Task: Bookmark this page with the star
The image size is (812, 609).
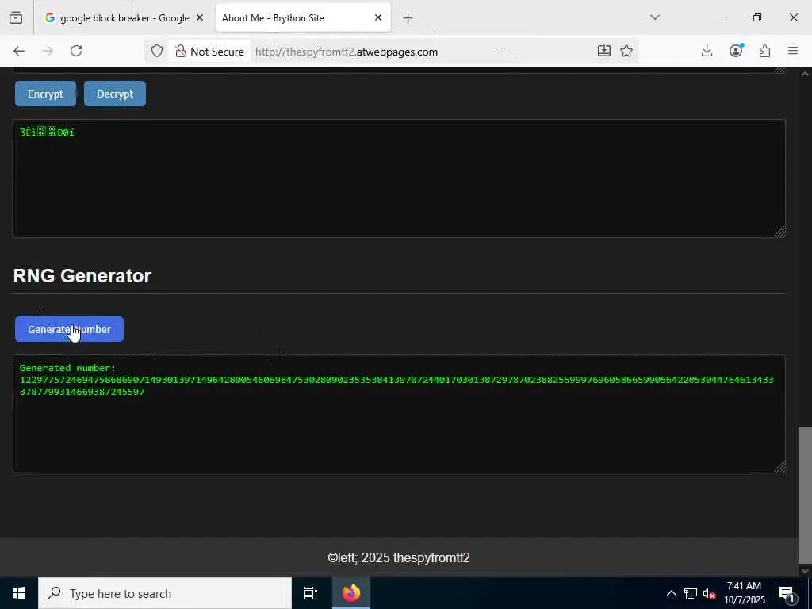Action: coord(626,51)
